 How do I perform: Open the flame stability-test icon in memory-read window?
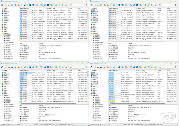[19, 5]
